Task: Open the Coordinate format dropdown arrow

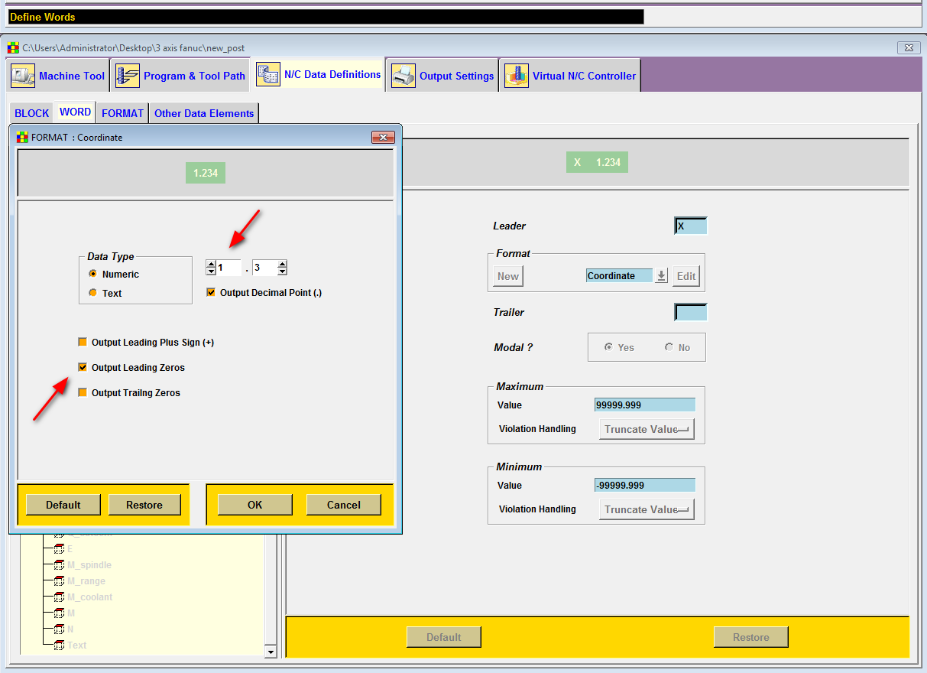Action: click(662, 276)
